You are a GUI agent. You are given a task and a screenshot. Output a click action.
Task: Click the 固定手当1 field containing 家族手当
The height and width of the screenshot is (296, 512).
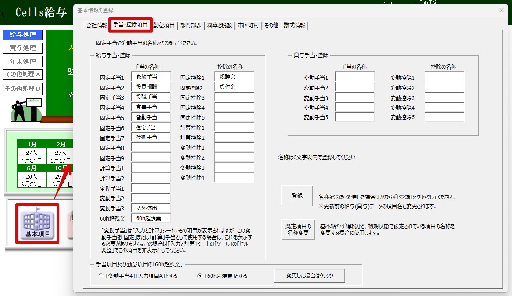tap(151, 77)
